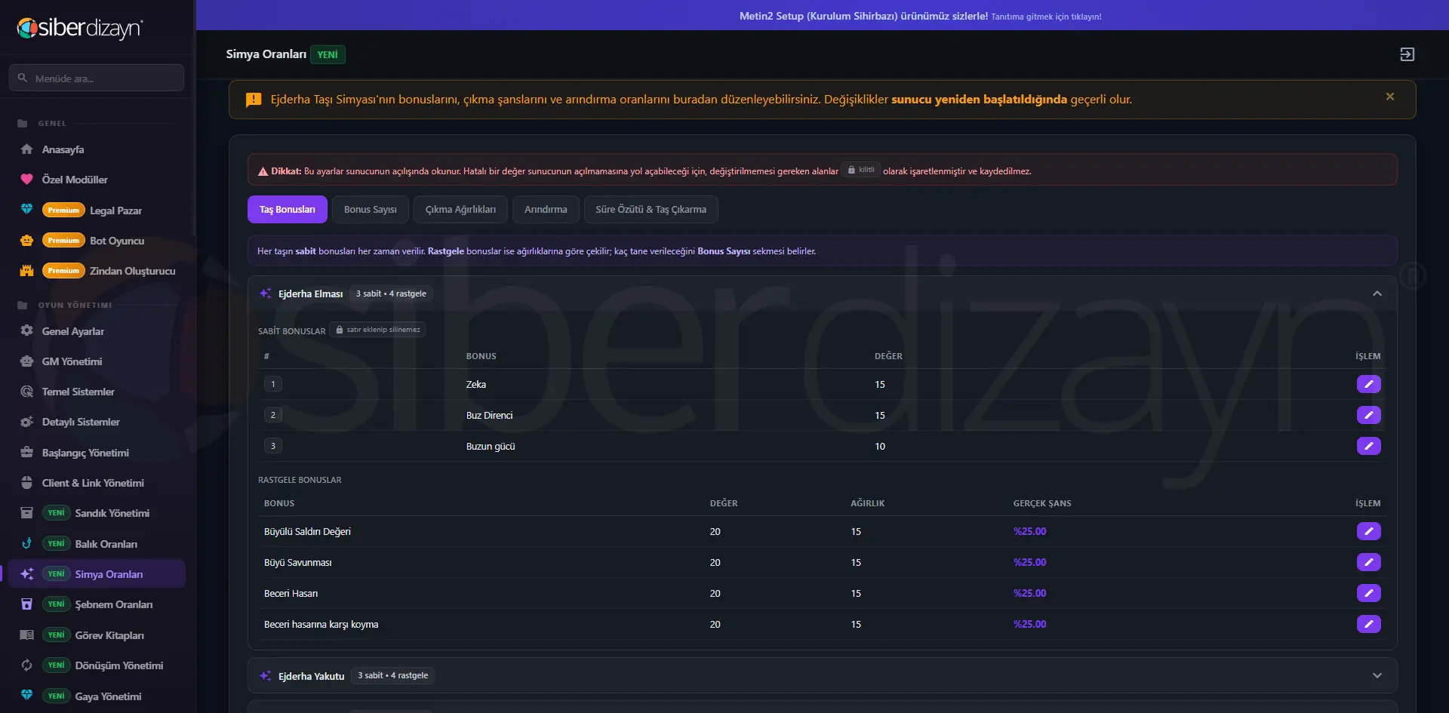Click the Temel Sistemler icon
Screen dimensions: 1449x713
click(26, 392)
